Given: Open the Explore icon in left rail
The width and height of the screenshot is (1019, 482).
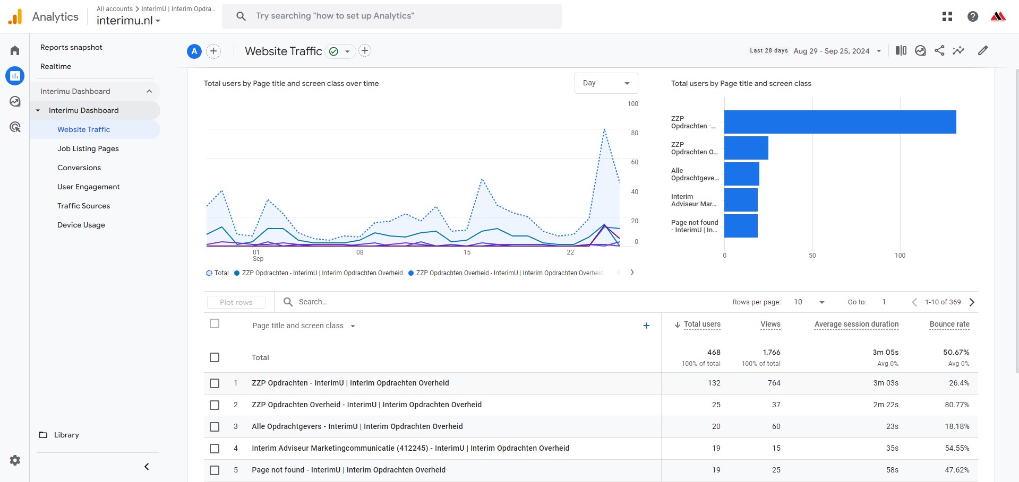Looking at the screenshot, I should point(15,101).
